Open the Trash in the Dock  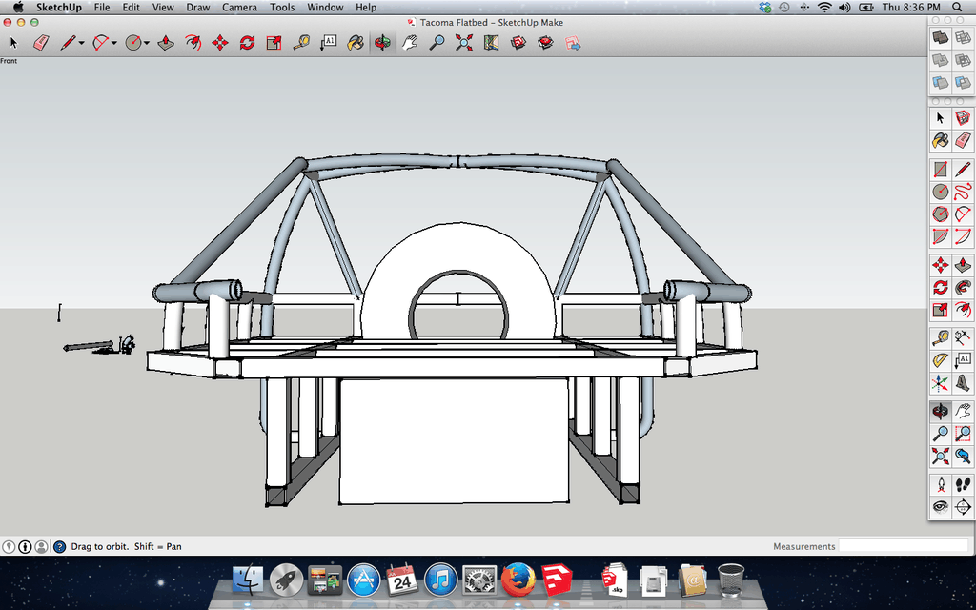(731, 579)
